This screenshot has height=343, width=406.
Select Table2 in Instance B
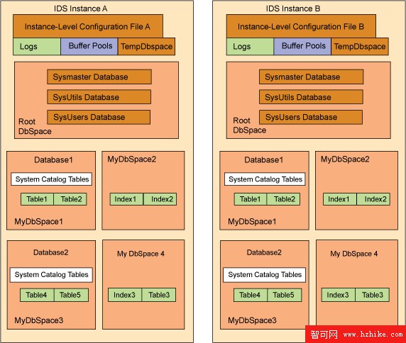point(284,199)
